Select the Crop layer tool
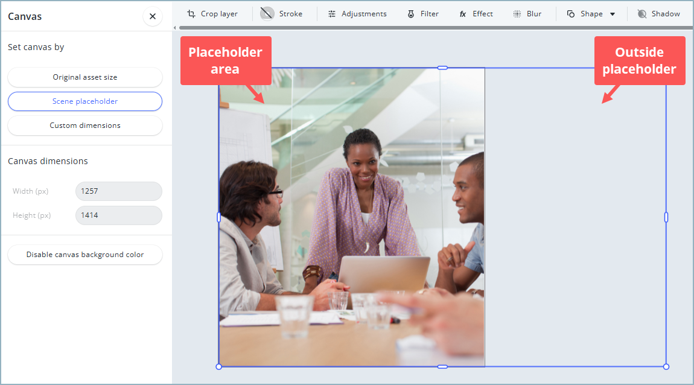 click(x=212, y=13)
